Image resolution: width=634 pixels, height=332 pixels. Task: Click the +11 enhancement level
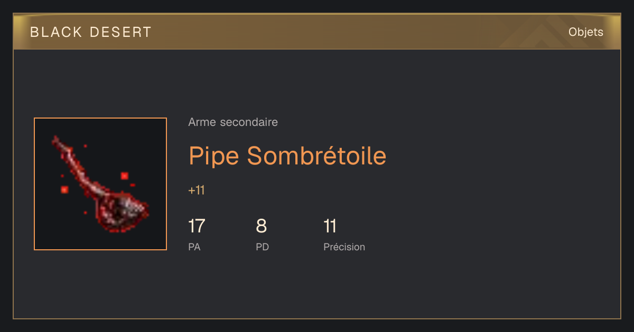tap(197, 190)
